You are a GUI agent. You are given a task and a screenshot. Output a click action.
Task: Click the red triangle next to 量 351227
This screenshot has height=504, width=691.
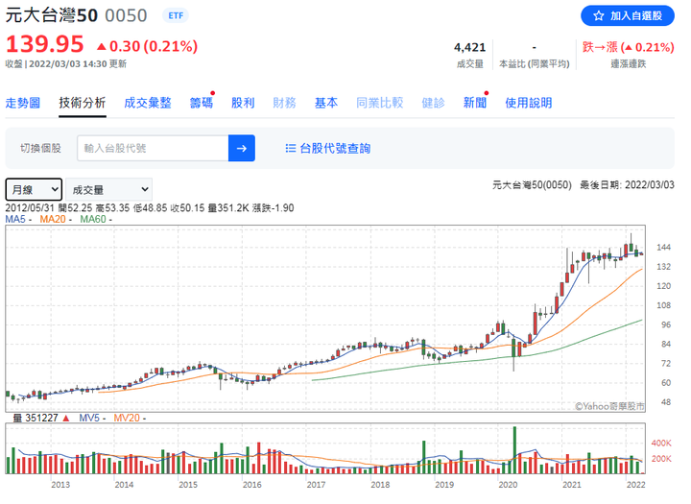click(66, 418)
